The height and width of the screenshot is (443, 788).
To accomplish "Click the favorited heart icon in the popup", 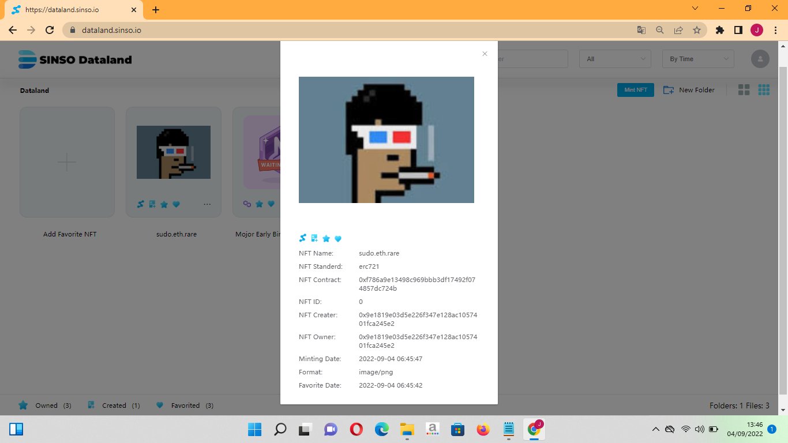I will coord(338,239).
